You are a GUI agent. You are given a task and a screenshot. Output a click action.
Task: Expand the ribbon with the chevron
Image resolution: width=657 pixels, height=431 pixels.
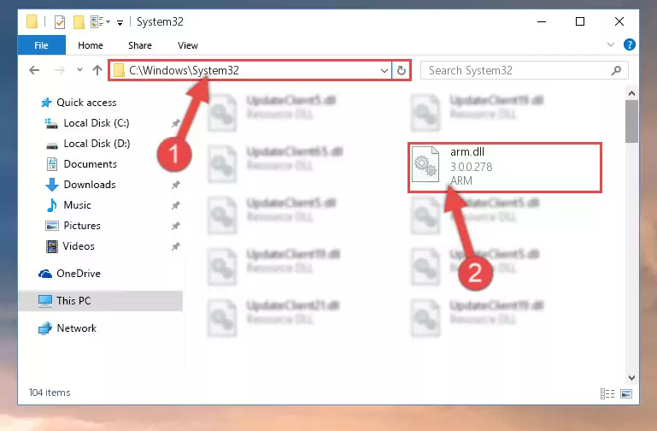pyautogui.click(x=611, y=44)
